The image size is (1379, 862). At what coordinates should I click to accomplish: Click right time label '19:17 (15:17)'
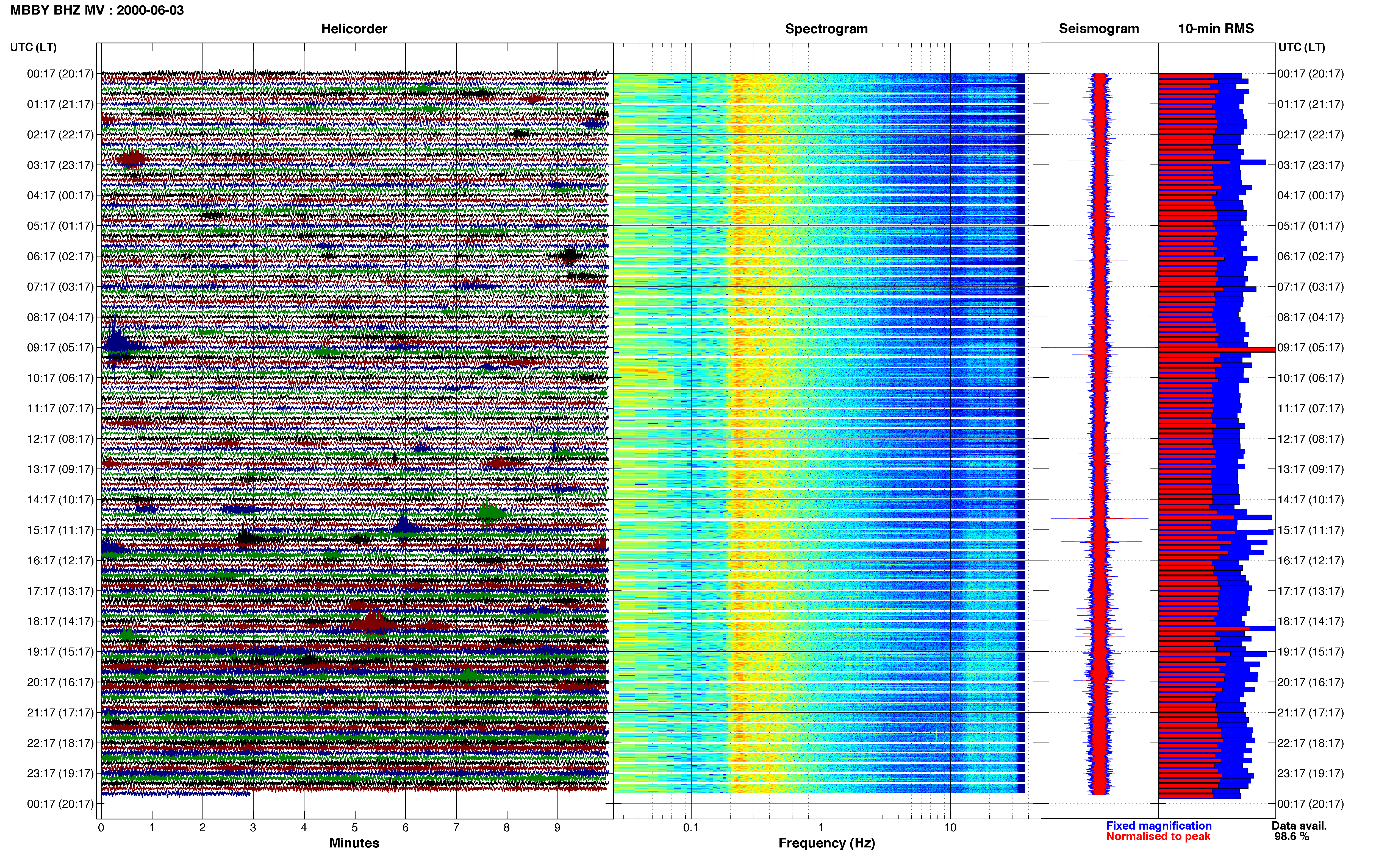point(1311,651)
